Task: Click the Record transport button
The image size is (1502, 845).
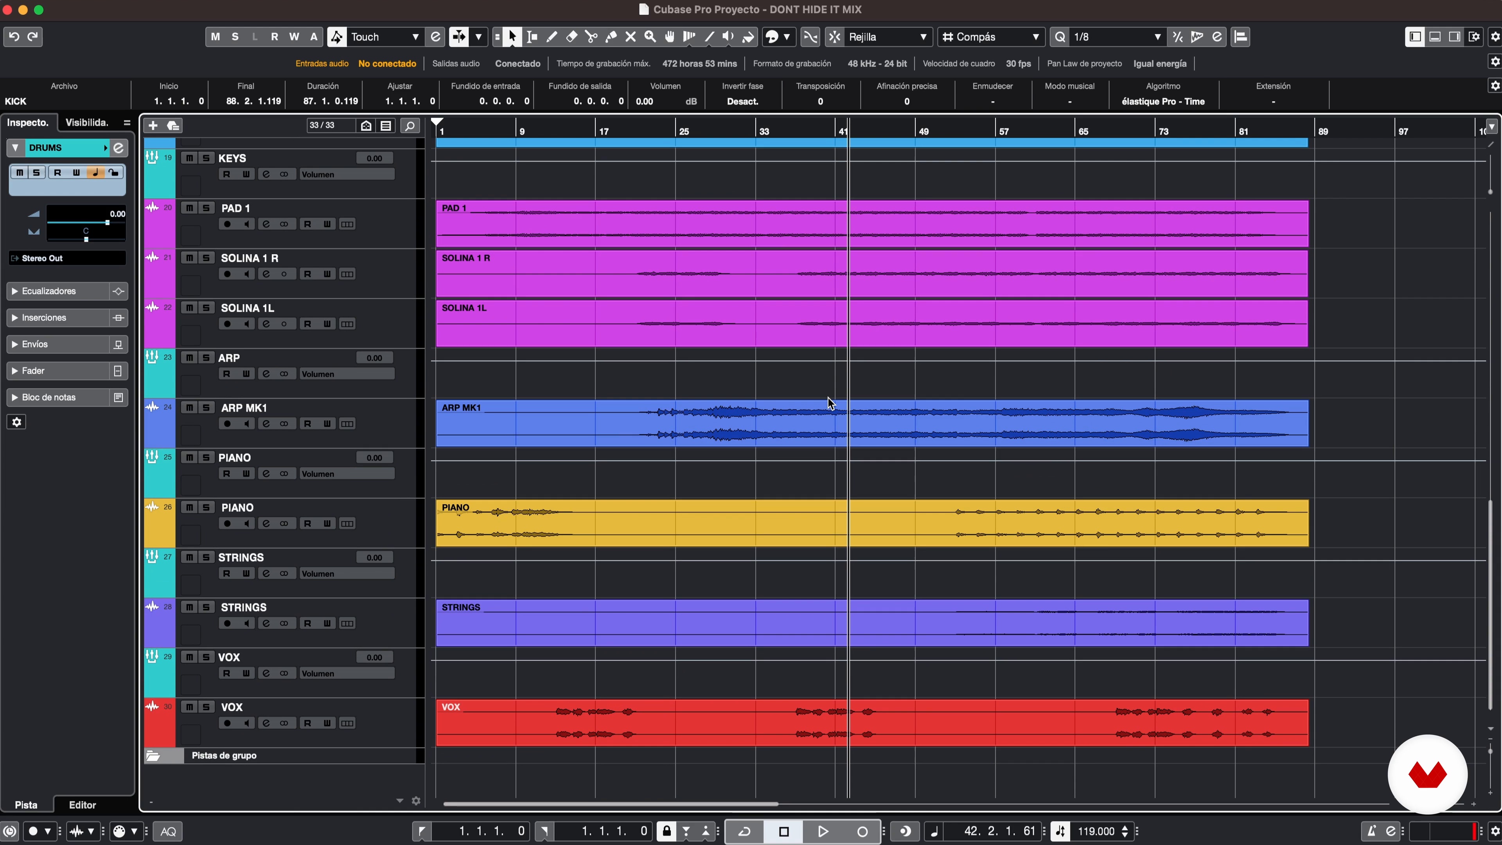Action: coord(862,832)
